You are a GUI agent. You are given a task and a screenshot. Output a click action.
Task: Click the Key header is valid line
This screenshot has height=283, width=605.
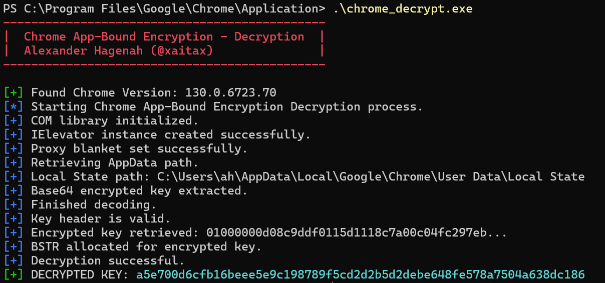101,218
